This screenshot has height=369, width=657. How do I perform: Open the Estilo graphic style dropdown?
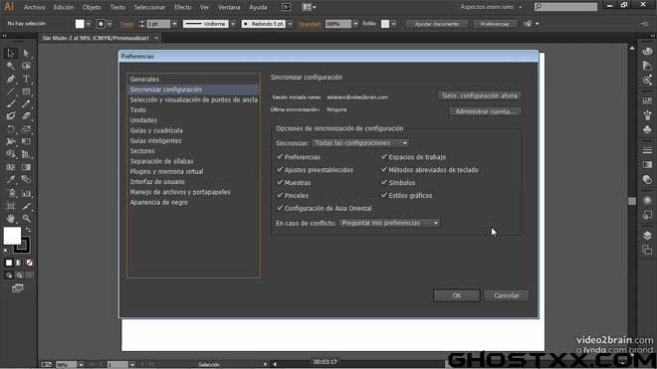pyautogui.click(x=393, y=24)
